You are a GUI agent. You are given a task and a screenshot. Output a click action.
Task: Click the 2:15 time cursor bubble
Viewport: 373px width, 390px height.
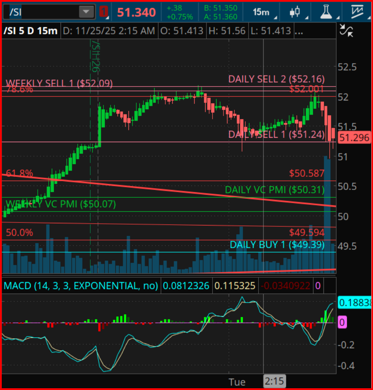click(274, 381)
